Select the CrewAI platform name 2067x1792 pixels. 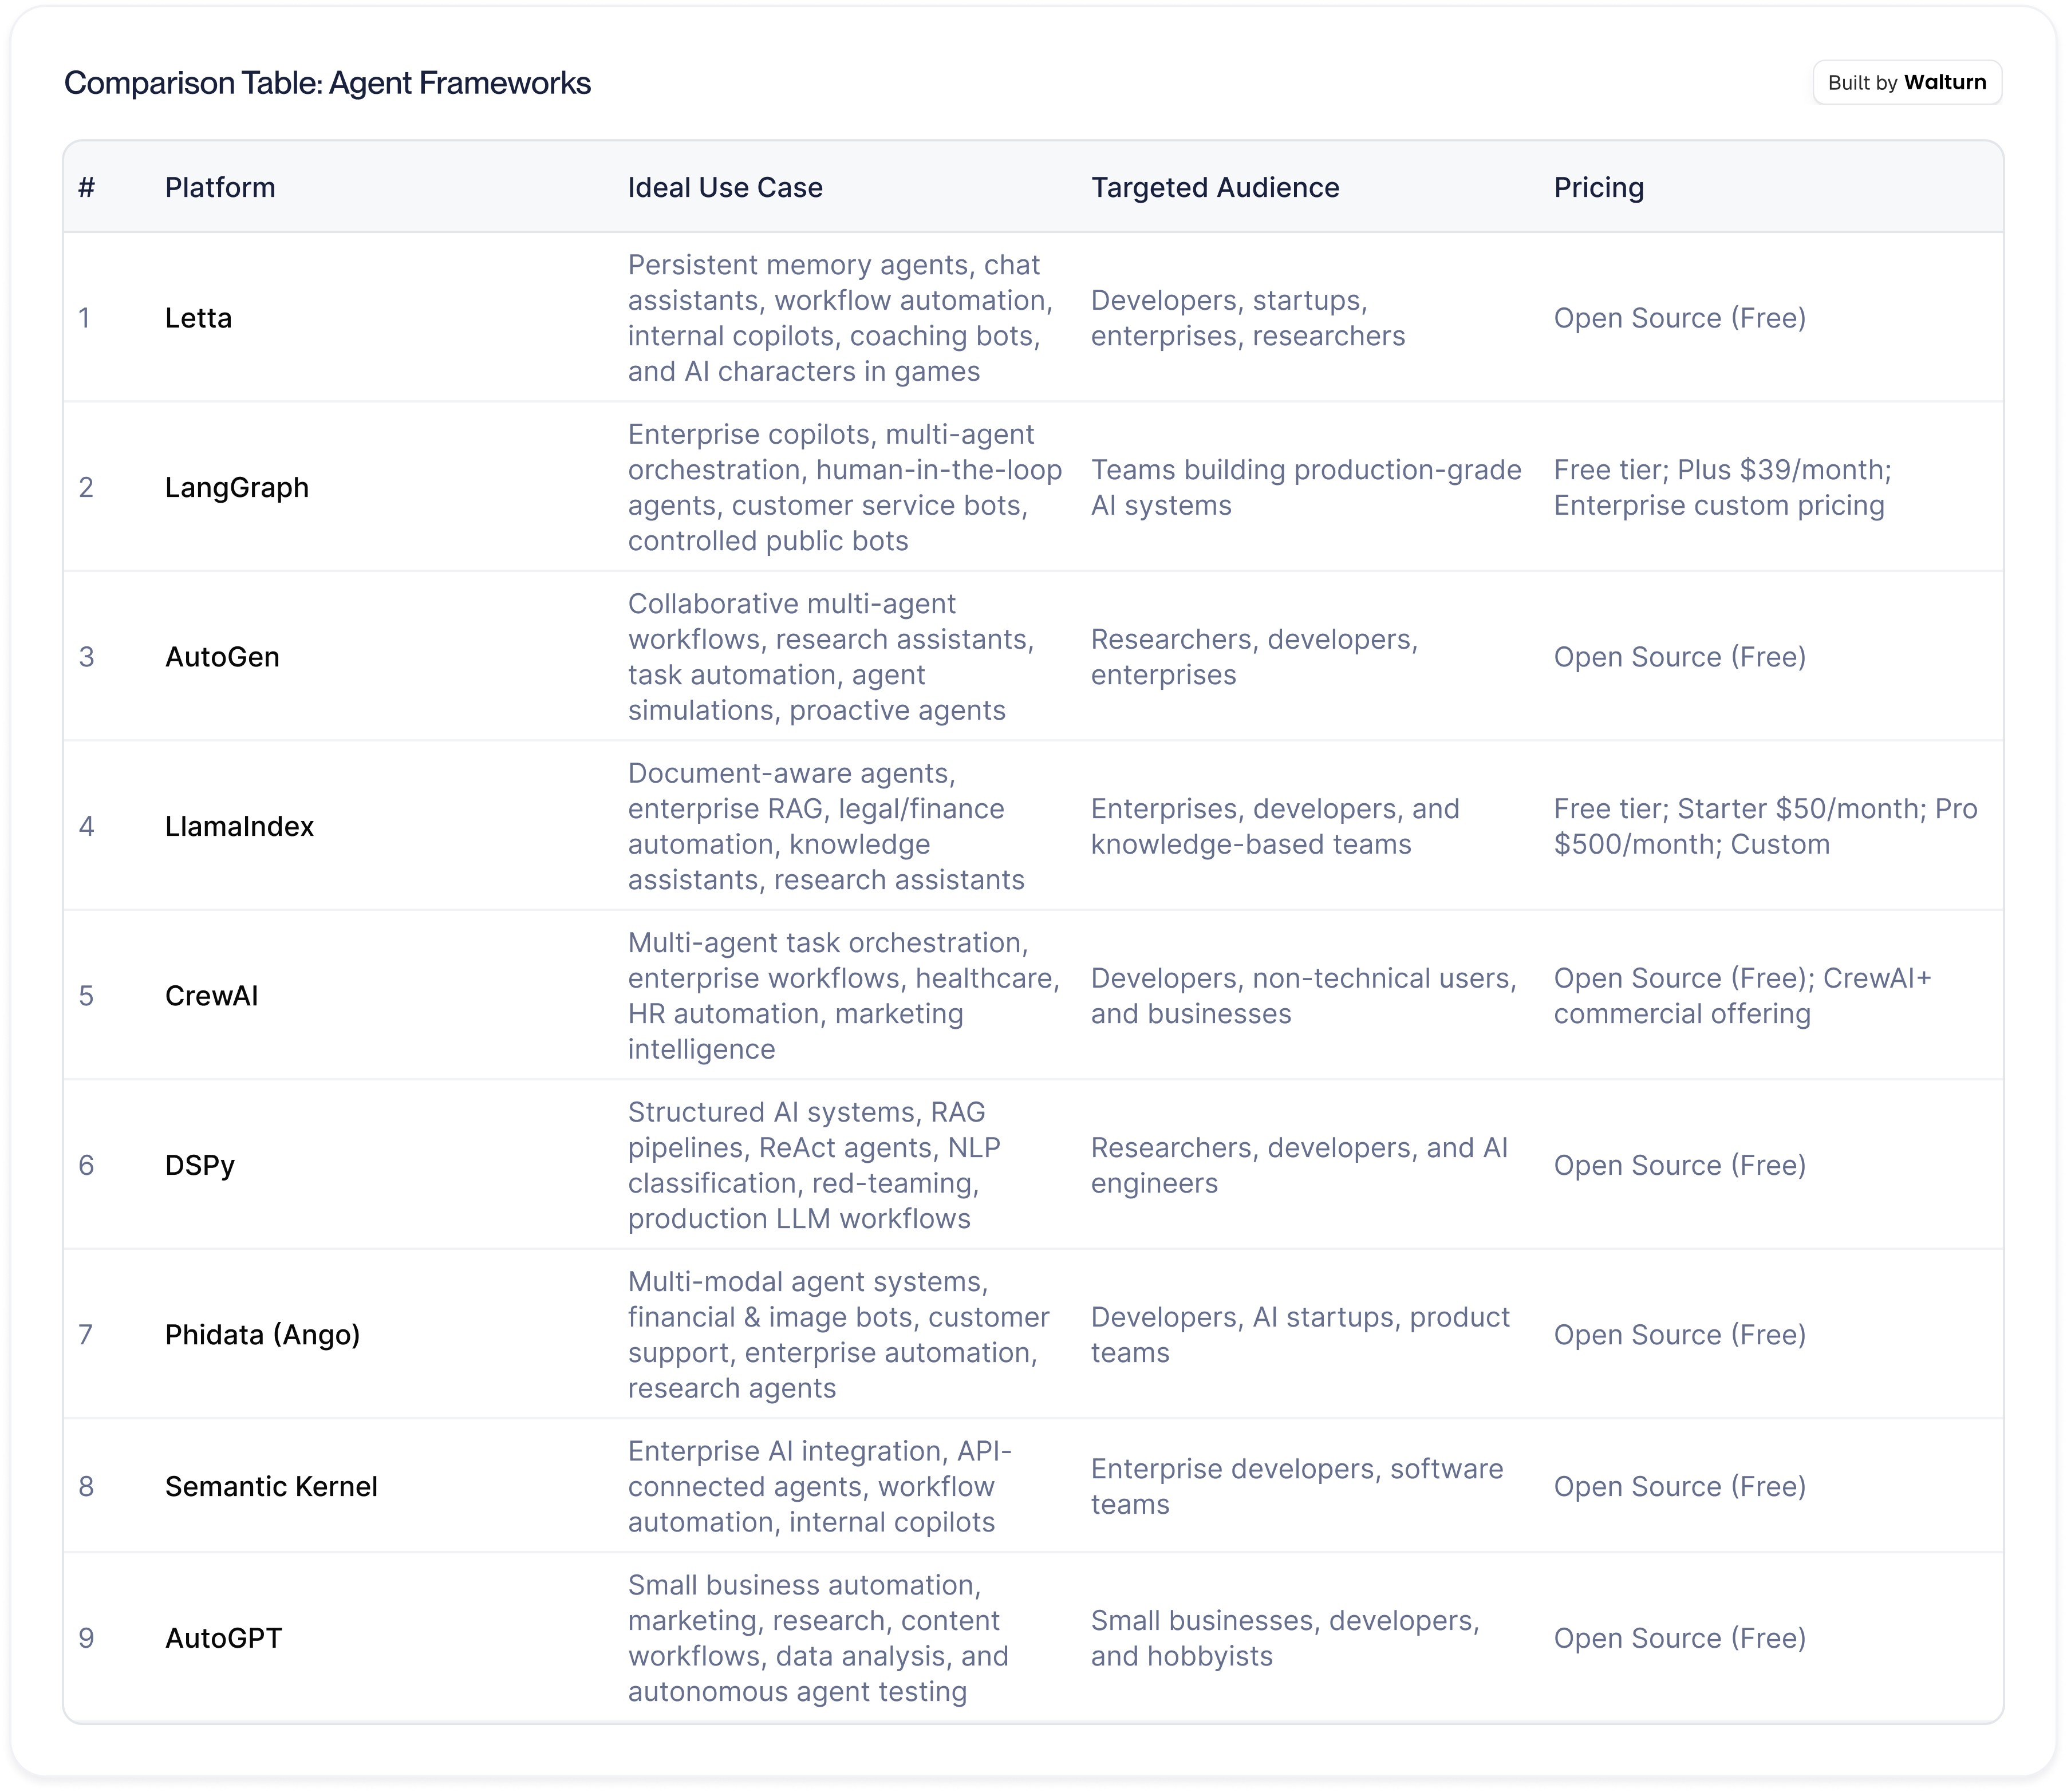coord(211,996)
